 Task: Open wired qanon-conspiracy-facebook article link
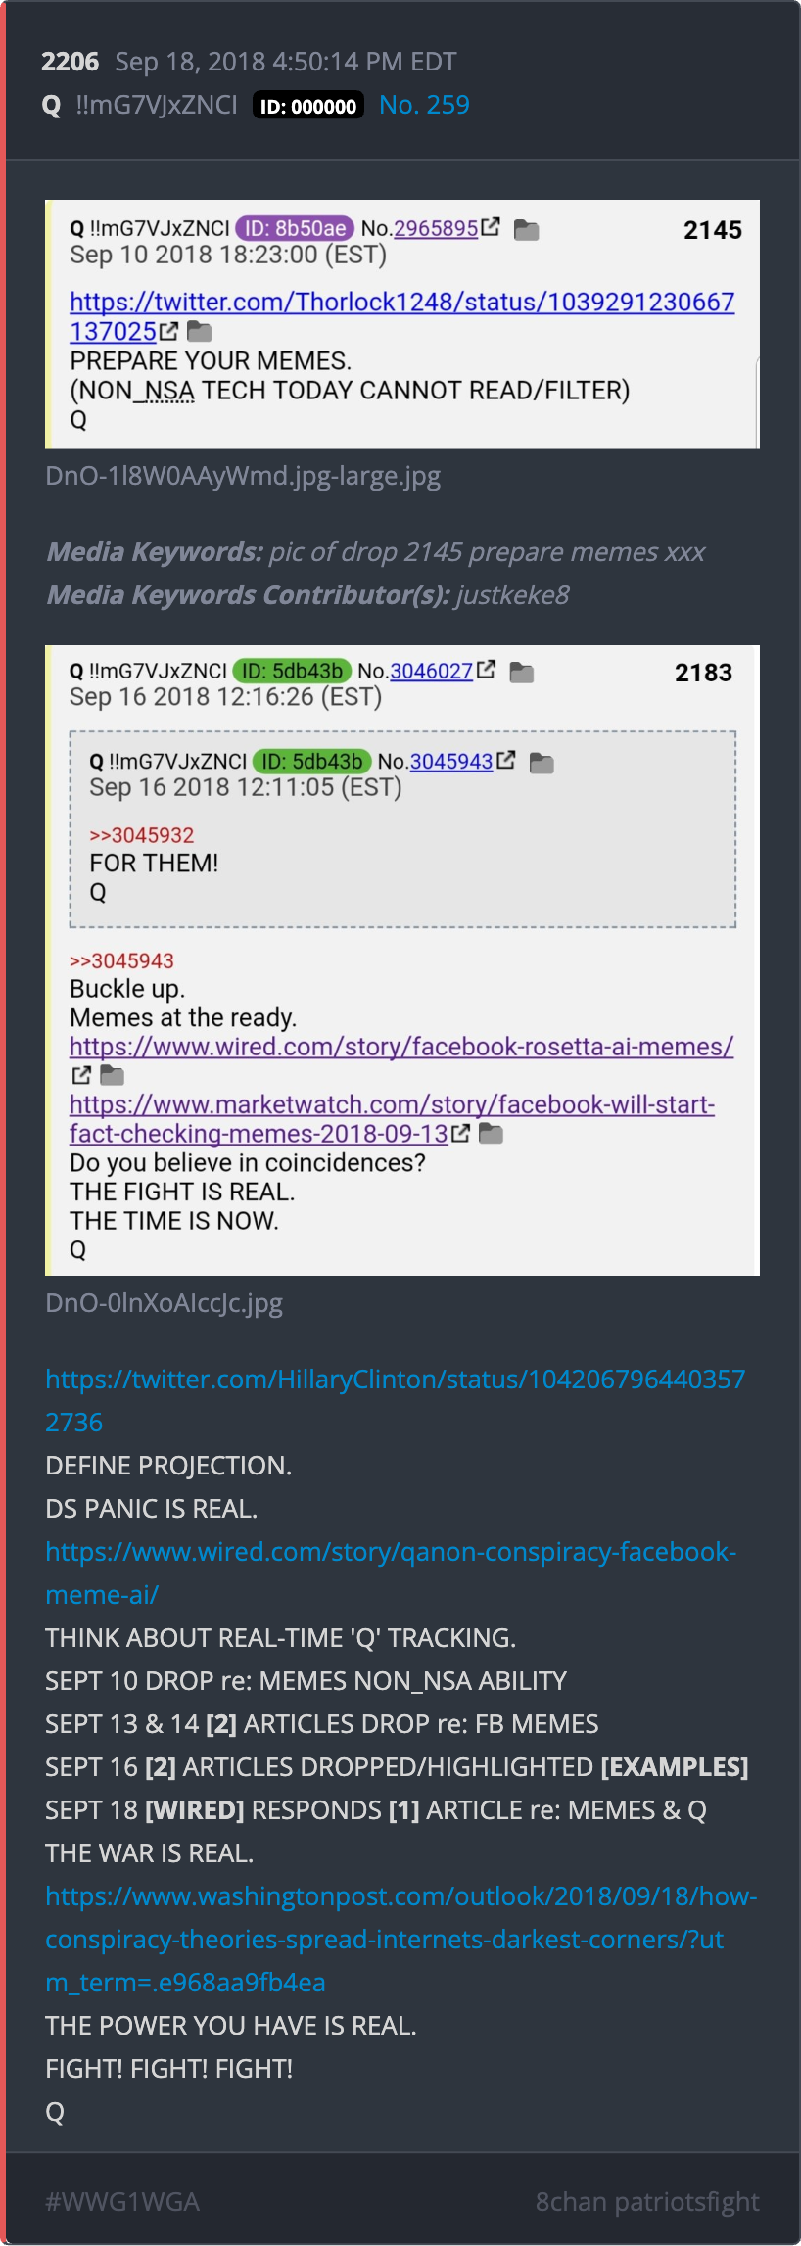click(391, 1572)
